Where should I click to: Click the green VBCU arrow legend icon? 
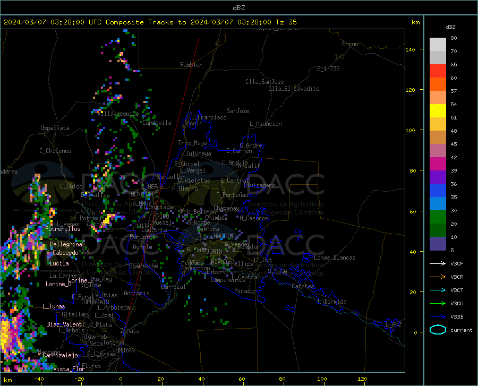438,304
